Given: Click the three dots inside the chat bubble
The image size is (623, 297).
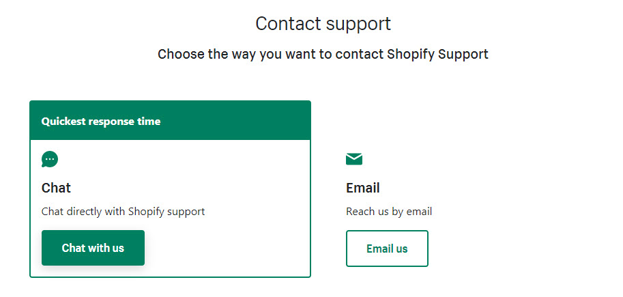Looking at the screenshot, I should pos(50,159).
